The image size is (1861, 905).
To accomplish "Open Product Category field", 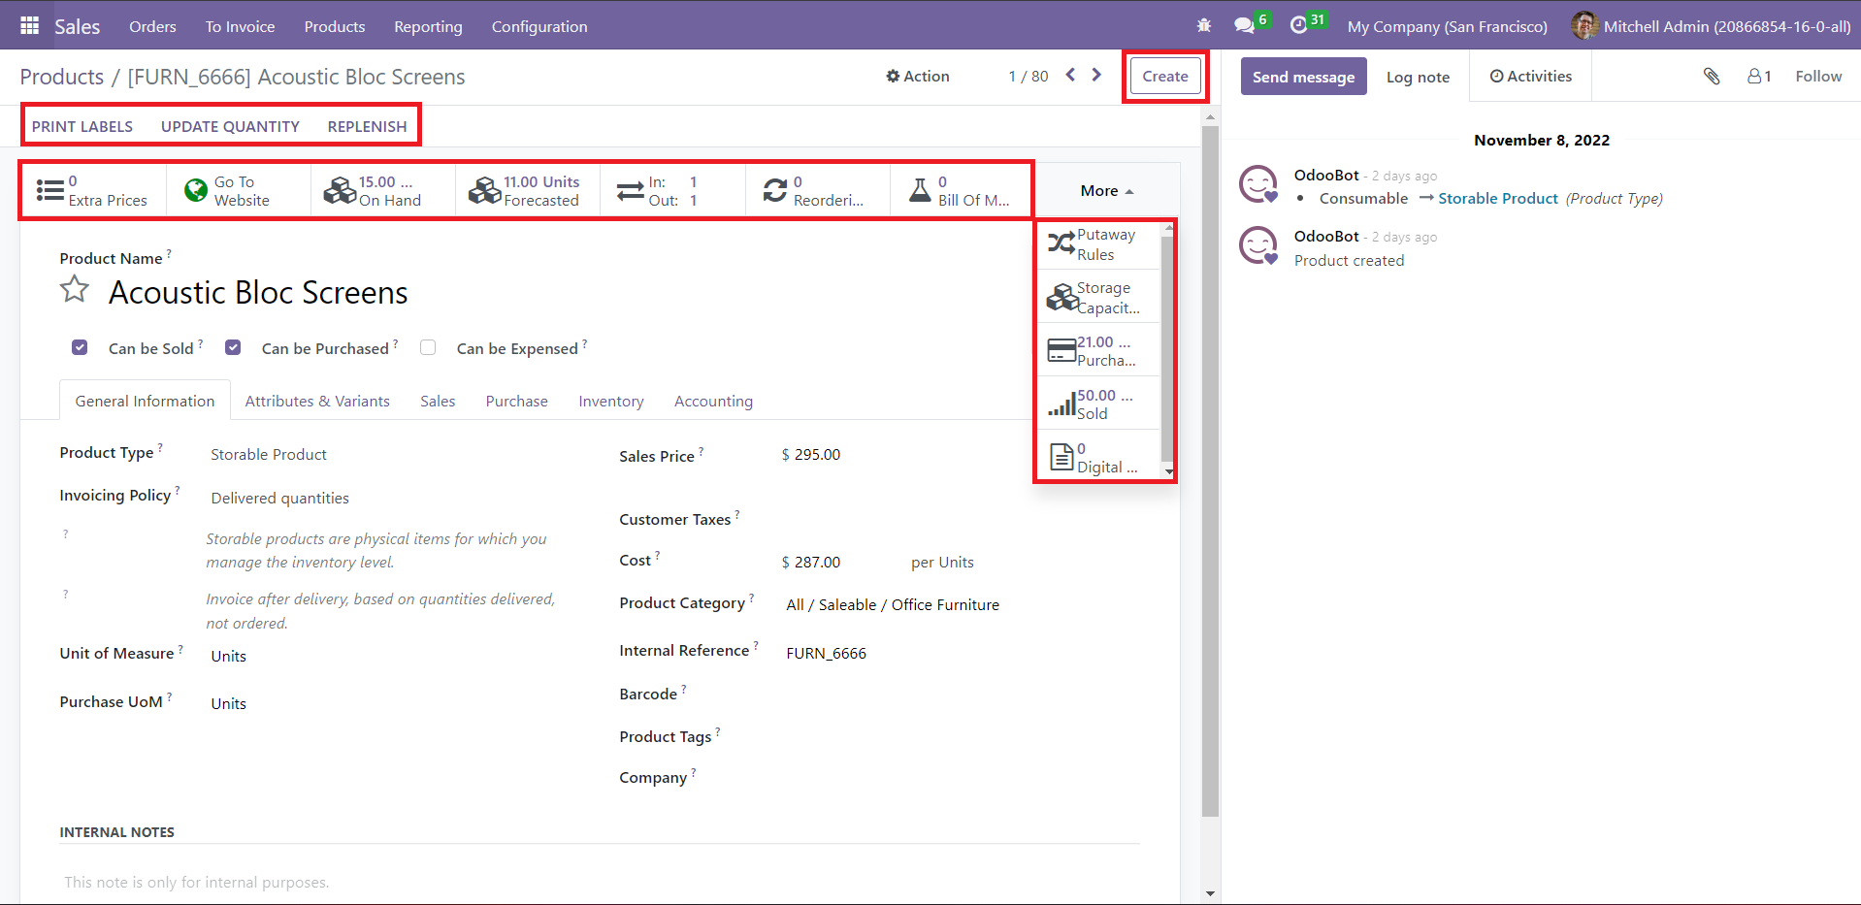I will 893,604.
